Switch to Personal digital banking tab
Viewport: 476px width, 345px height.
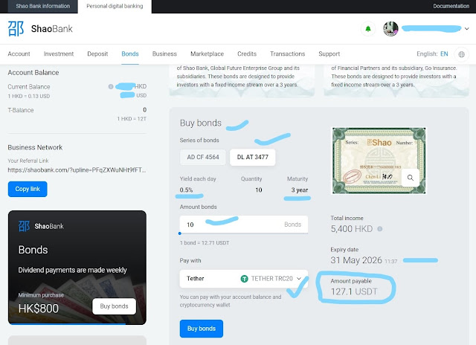tap(115, 7)
